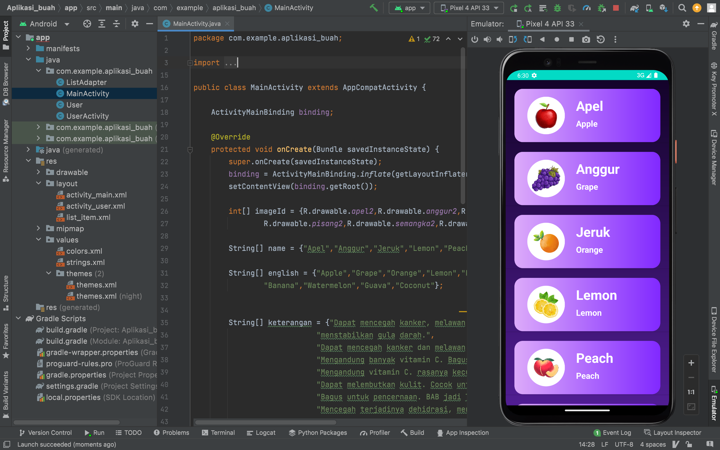Screen dimensions: 720x450
Task: Start profiling the app with the Profiler icon
Action: pyautogui.click(x=587, y=8)
